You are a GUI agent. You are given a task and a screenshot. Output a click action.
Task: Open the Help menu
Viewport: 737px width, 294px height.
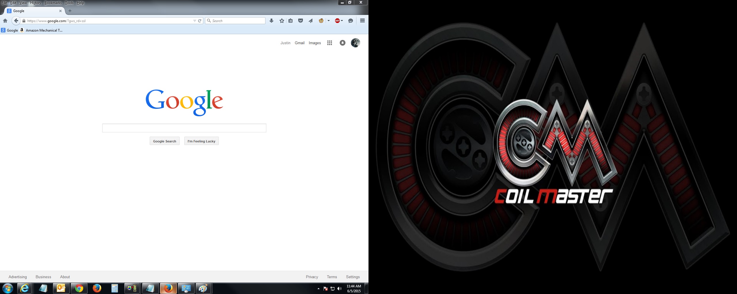(80, 3)
